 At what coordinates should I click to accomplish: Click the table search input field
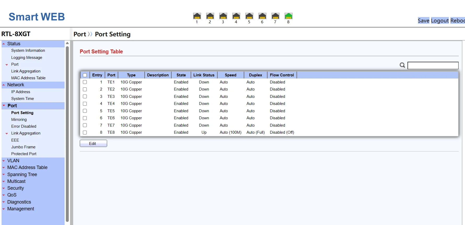[x=433, y=65]
